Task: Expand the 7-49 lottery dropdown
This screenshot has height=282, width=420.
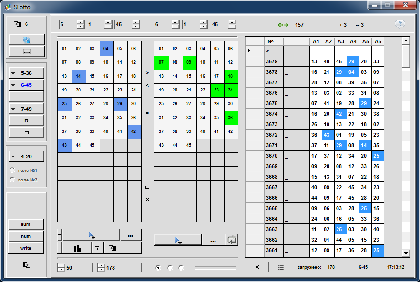Action: click(27, 109)
